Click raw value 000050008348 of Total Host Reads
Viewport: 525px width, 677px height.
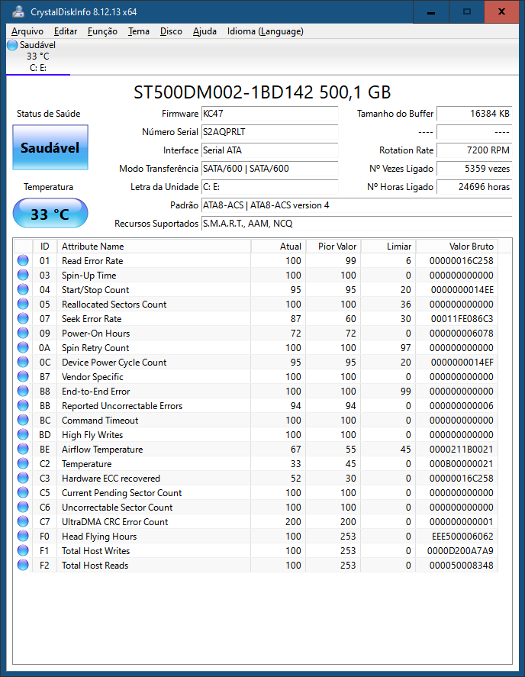[461, 565]
